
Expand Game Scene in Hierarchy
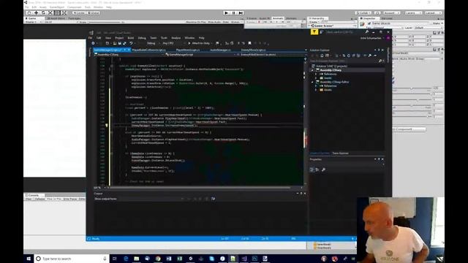click(309, 26)
